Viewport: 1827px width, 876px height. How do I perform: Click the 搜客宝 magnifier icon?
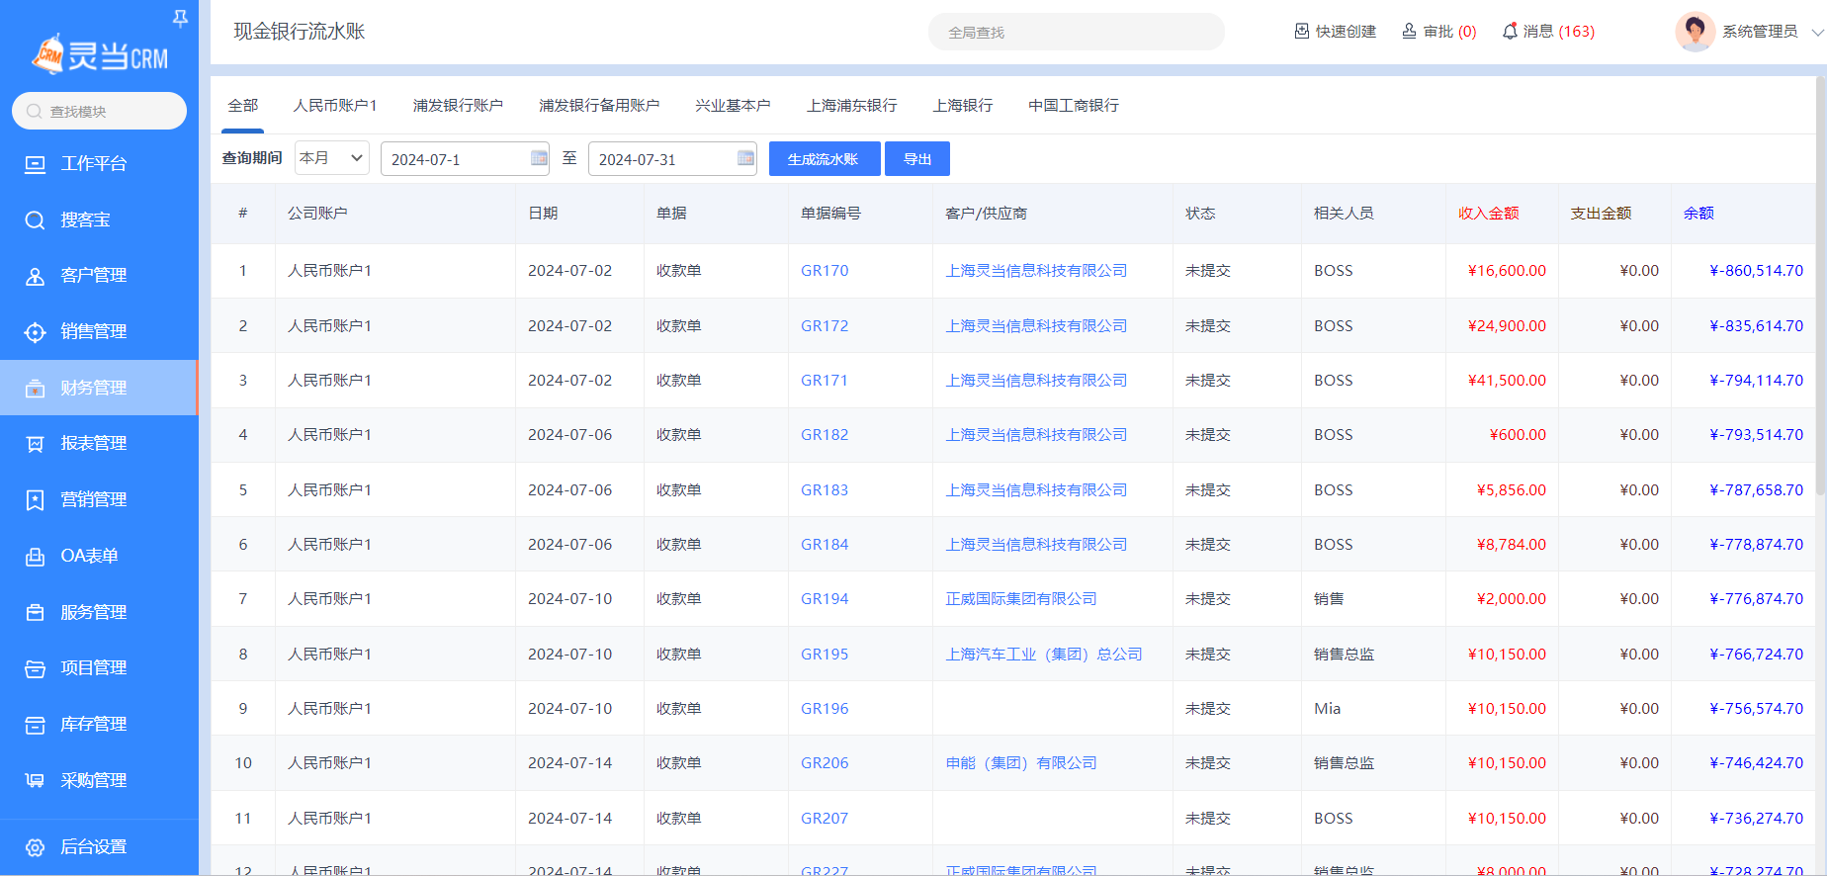click(35, 220)
